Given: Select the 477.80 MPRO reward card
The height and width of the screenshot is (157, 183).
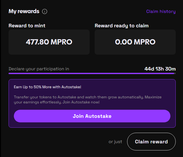Looking at the screenshot, I should pyautogui.click(x=49, y=42).
